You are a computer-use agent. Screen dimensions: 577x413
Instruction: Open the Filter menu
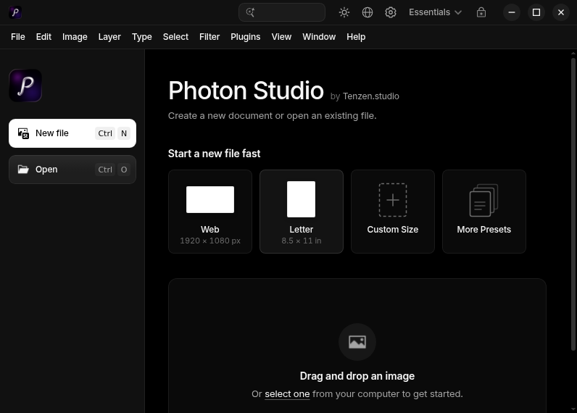(x=209, y=37)
